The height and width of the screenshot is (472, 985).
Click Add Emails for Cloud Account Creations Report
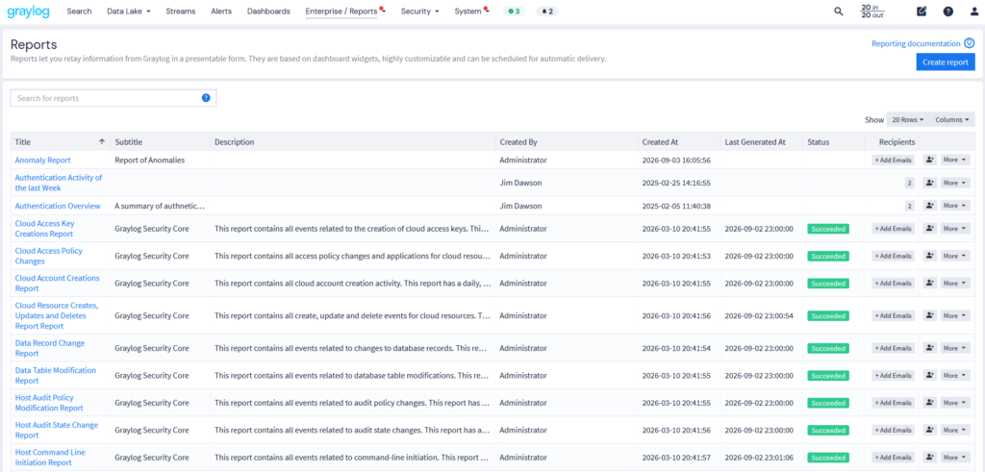click(x=894, y=283)
